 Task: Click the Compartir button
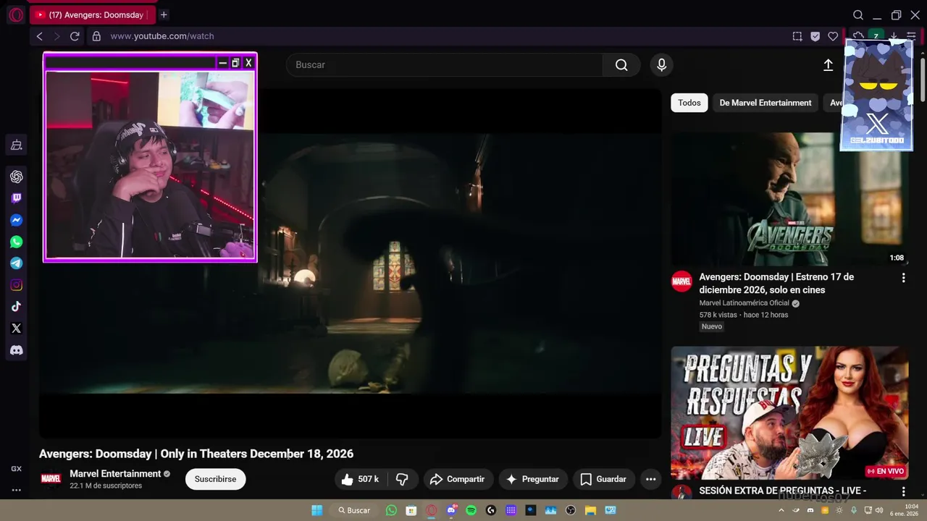[457, 479]
